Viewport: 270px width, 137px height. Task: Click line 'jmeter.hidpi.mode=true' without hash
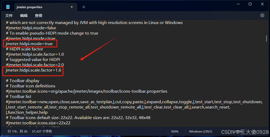tap(29, 44)
